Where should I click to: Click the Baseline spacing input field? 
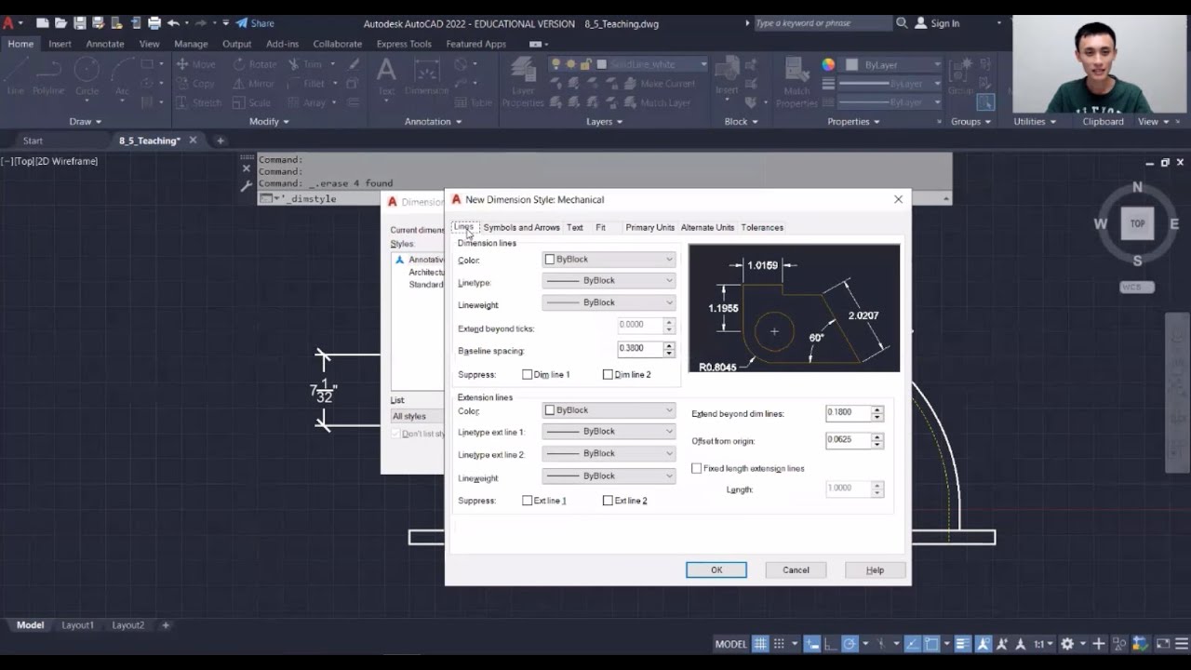[640, 349]
